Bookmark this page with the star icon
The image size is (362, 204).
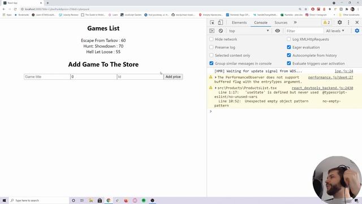tap(306, 9)
